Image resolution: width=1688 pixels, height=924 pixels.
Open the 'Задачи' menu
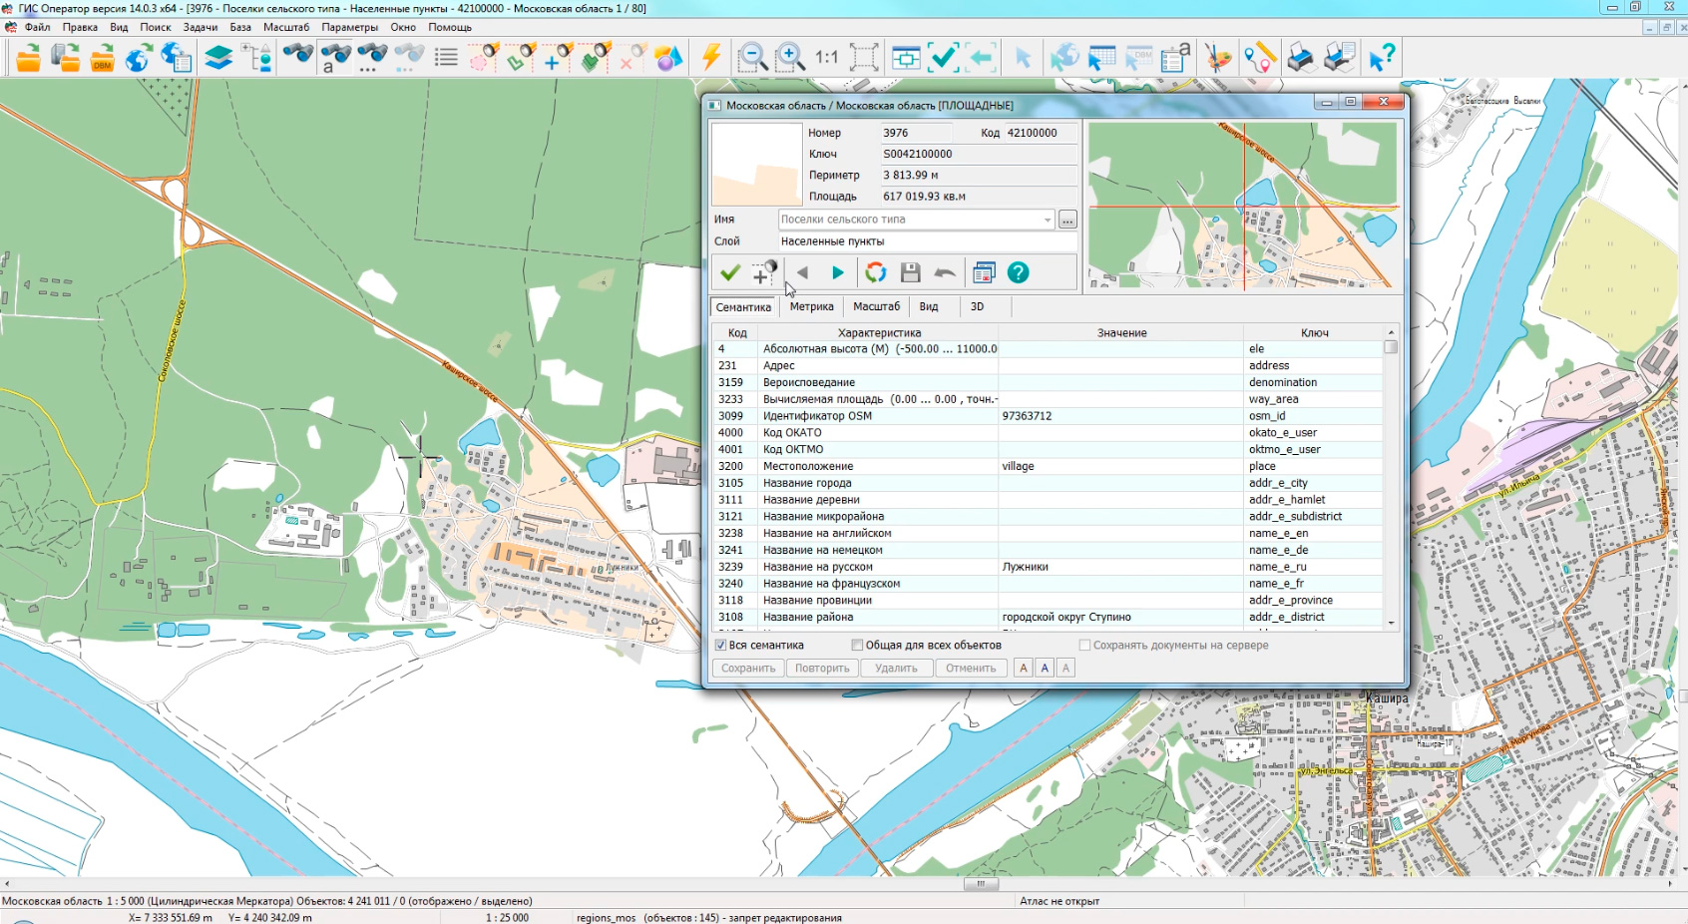click(x=200, y=27)
